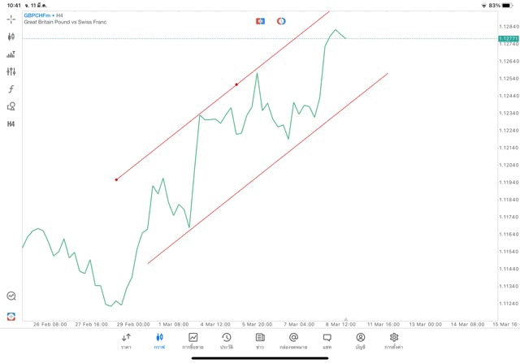The height and width of the screenshot is (363, 520).
Task: Tap the green current price label 1.12771
Action: (x=508, y=38)
